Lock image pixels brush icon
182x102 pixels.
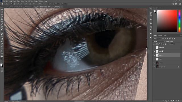159,44
